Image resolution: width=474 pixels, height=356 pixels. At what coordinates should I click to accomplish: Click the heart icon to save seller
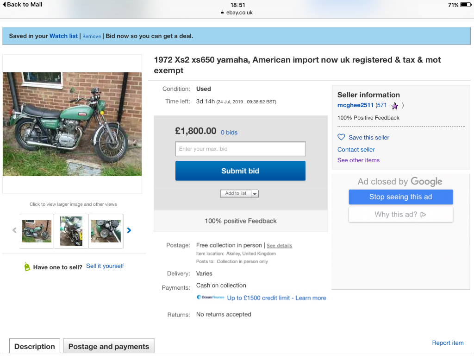341,137
